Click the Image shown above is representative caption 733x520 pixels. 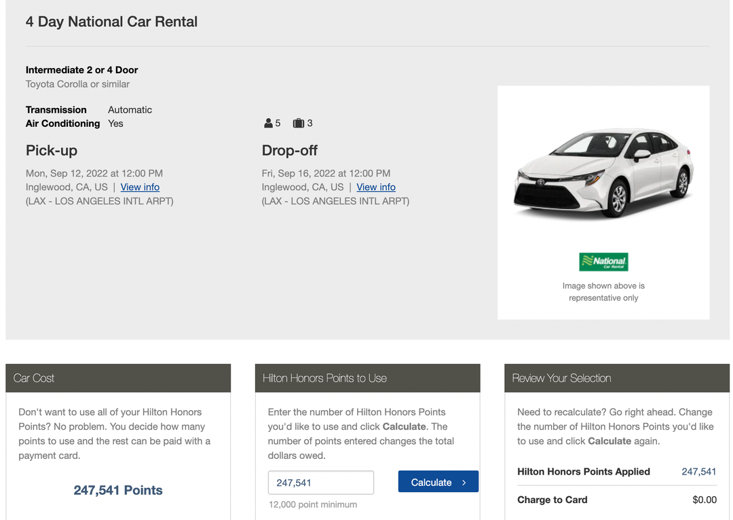[x=603, y=292]
